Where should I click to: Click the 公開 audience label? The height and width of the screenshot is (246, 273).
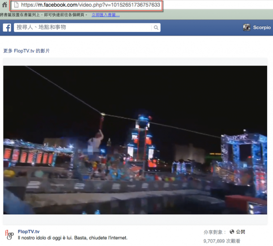[240, 232]
